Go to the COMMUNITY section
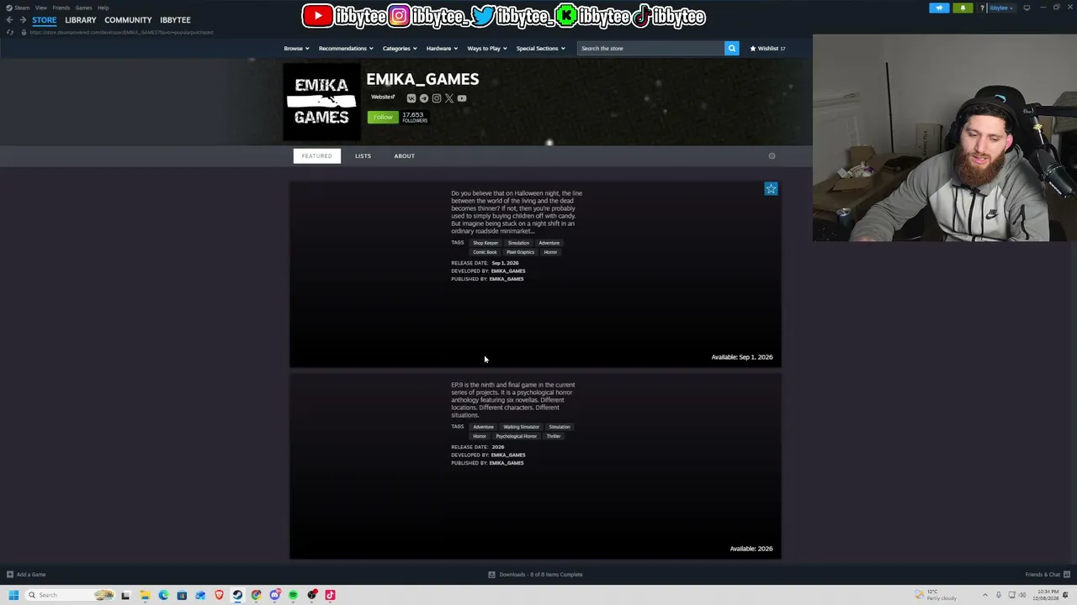Screen dimensions: 1077x605 128,20
